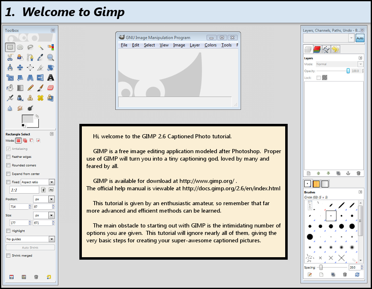The width and height of the screenshot is (372, 289).
Task: Open the File menu in GIMP window
Action: (x=124, y=45)
